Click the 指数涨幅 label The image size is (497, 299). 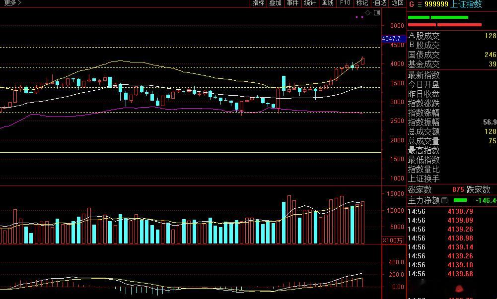[424, 113]
